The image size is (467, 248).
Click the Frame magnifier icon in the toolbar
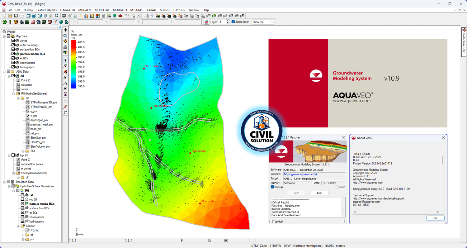(x=57, y=16)
